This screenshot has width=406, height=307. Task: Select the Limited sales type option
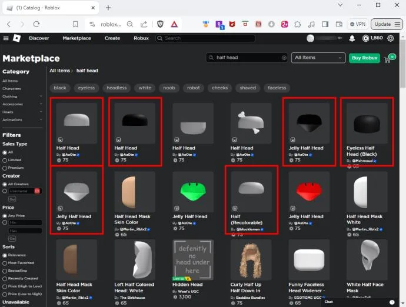tap(5, 160)
